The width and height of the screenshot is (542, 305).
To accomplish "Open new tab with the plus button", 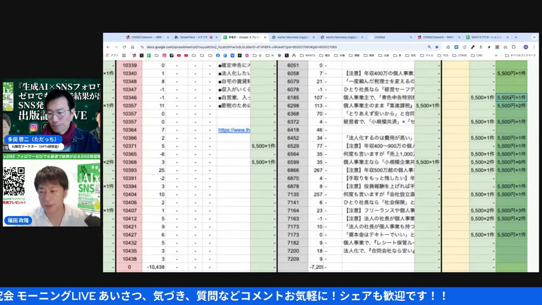I will click(515, 37).
